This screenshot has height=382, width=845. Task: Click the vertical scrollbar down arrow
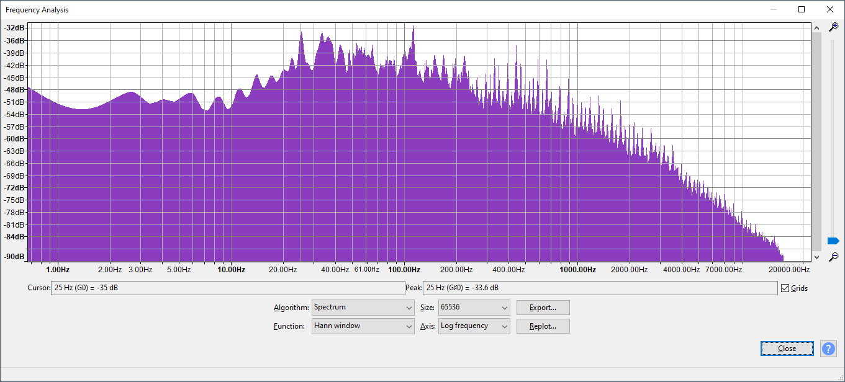816,256
